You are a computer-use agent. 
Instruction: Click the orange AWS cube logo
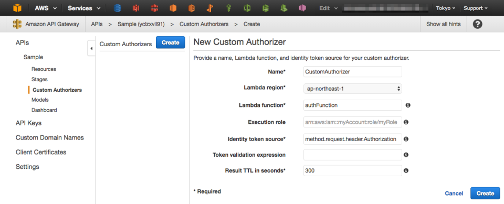(17, 8)
